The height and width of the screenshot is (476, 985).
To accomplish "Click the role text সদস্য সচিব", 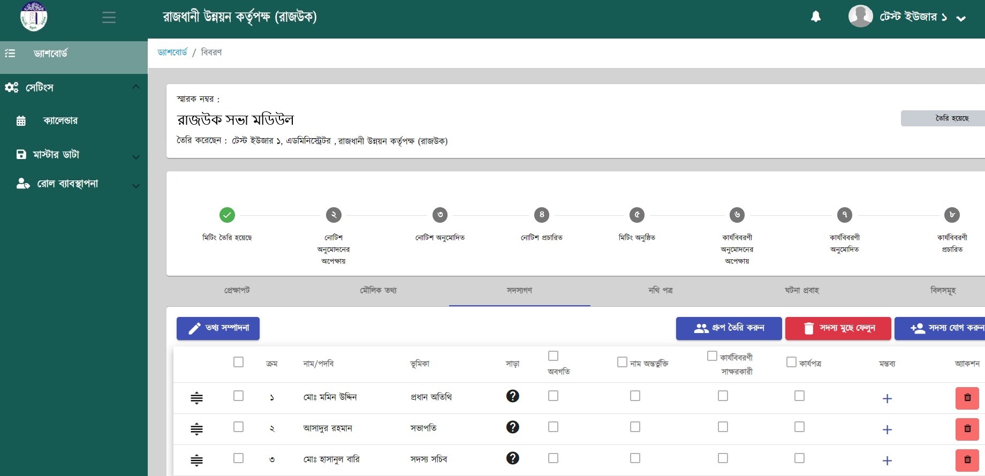I will (x=429, y=459).
